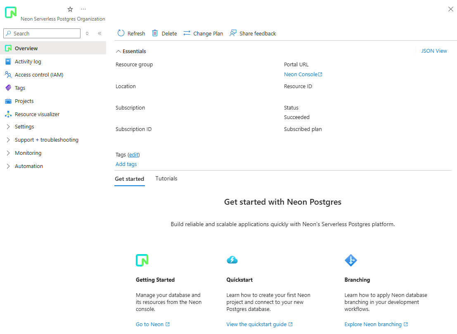Click external icon beside Go to Neon

click(x=168, y=324)
